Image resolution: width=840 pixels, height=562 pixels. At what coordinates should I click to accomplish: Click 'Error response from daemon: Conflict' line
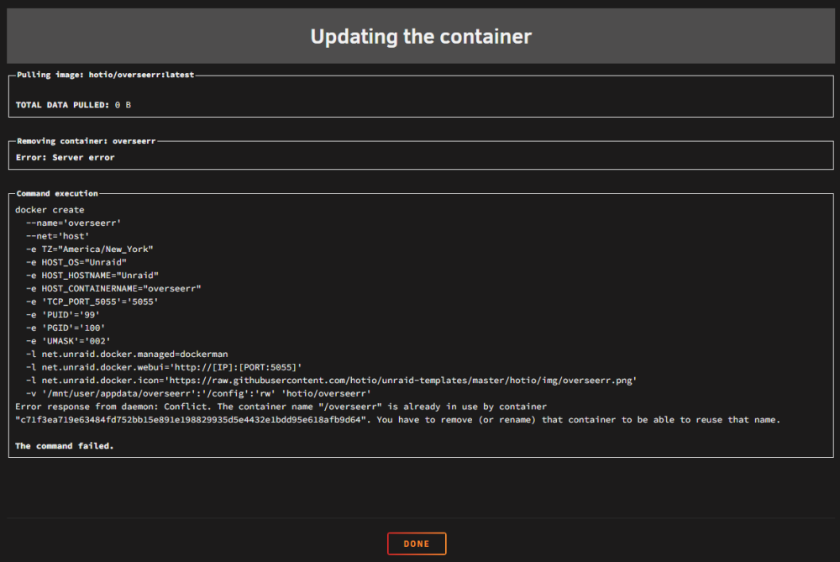tap(281, 407)
